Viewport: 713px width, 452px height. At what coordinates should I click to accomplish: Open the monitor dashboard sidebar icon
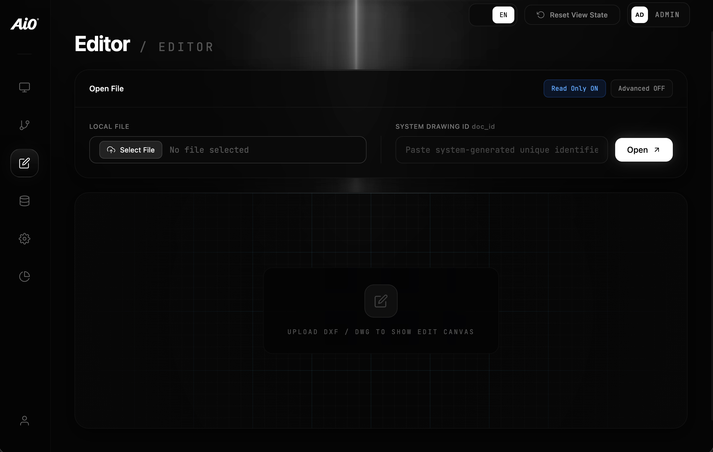(24, 87)
